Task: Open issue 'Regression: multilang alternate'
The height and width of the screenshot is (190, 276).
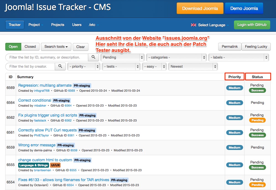Action: (45, 85)
